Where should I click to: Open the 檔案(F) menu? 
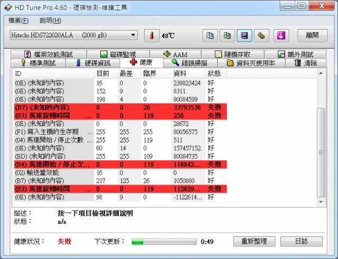tap(18, 21)
